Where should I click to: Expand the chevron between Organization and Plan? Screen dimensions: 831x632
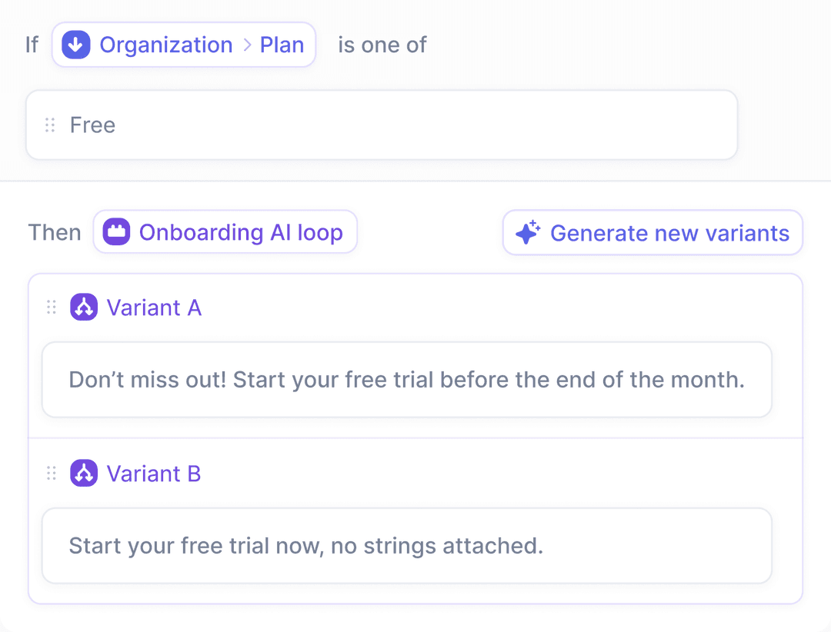point(249,45)
